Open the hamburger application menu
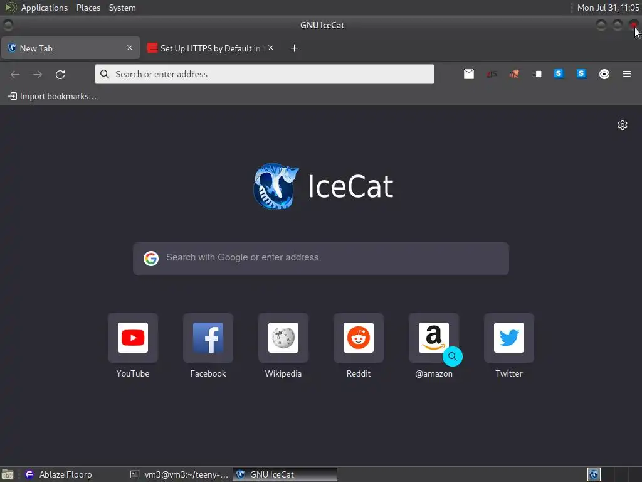Screen dimensions: 642x482 point(627,74)
